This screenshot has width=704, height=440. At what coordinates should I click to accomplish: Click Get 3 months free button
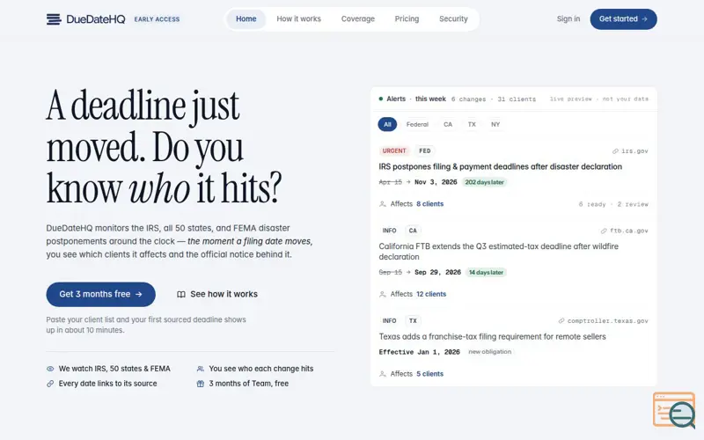click(100, 294)
